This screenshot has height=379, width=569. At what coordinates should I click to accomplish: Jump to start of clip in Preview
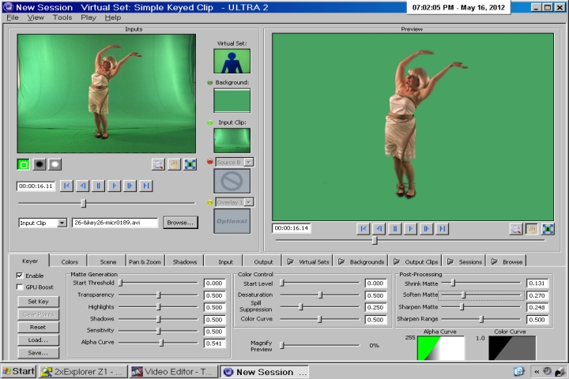(x=363, y=229)
